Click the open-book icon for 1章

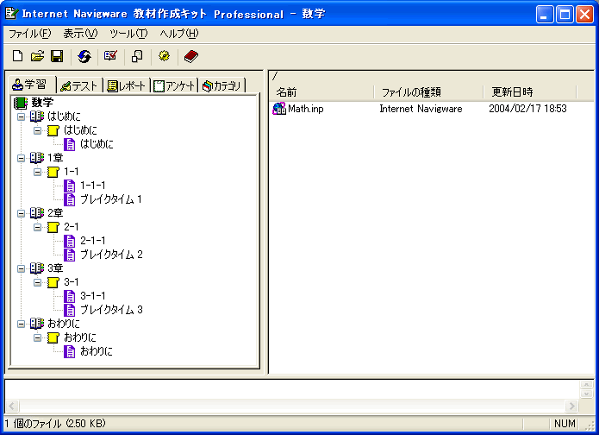point(37,158)
